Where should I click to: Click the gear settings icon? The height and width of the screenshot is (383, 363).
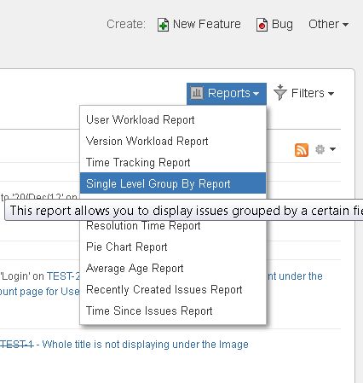pyautogui.click(x=320, y=149)
